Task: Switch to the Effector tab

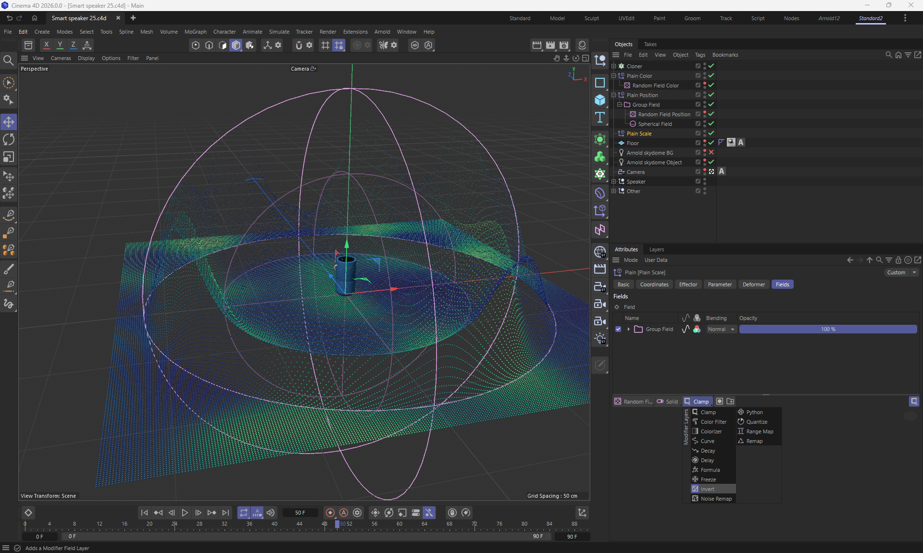Action: pos(688,284)
